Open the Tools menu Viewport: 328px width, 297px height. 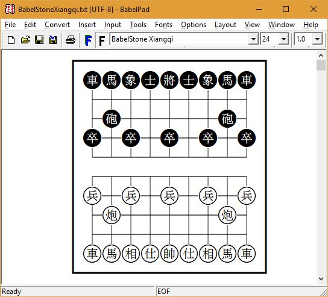pyautogui.click(x=138, y=25)
